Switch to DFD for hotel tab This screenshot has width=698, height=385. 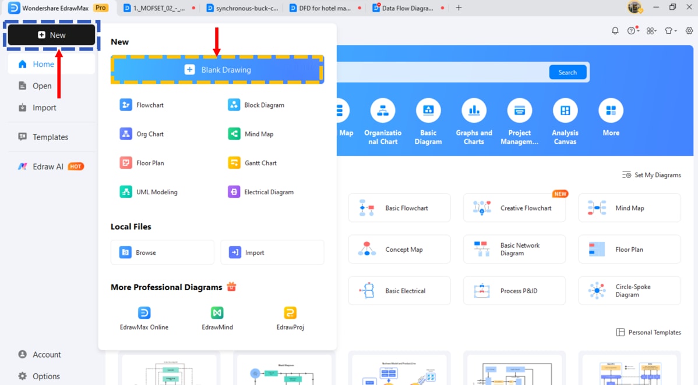[325, 8]
